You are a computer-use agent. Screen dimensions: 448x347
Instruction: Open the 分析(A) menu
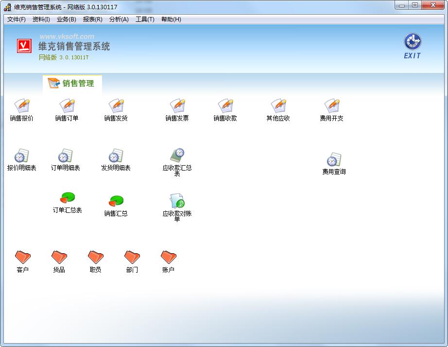(119, 19)
